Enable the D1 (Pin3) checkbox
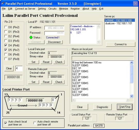 tap(6, 32)
